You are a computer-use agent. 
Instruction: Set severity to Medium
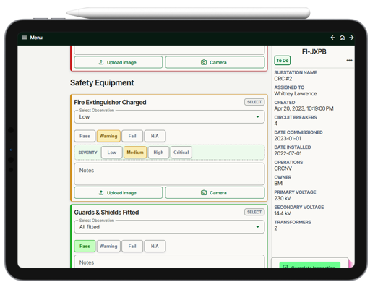[x=135, y=153]
